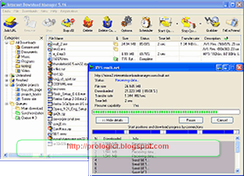This screenshot has height=176, width=244.
Task: Select the Unfinished folder
Action: pyautogui.click(x=21, y=75)
